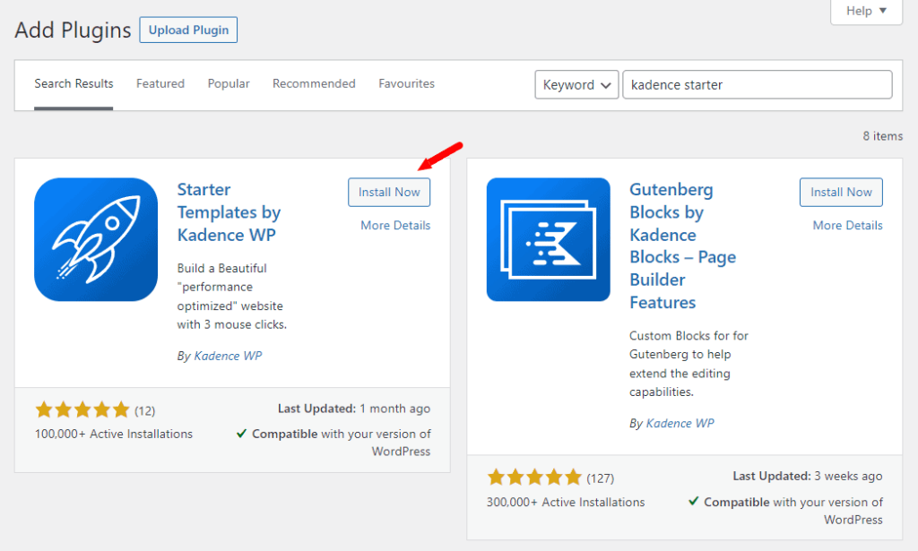Open More Details for Starter Templates
Screen dimensions: 918x551
(395, 225)
